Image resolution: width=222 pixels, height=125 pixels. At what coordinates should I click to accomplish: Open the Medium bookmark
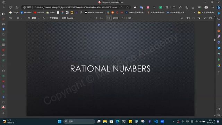94,12
